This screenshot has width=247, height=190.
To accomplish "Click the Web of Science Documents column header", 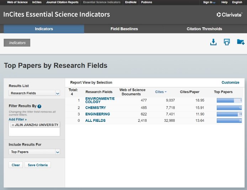I will pos(132,92).
